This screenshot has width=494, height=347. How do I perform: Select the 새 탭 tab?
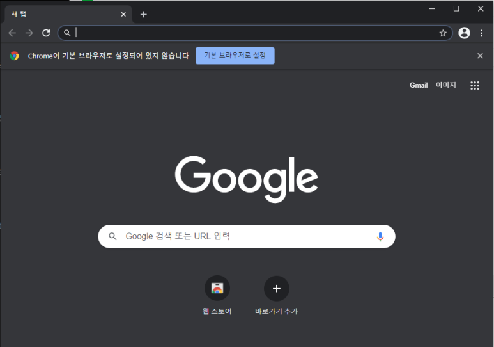coord(68,14)
